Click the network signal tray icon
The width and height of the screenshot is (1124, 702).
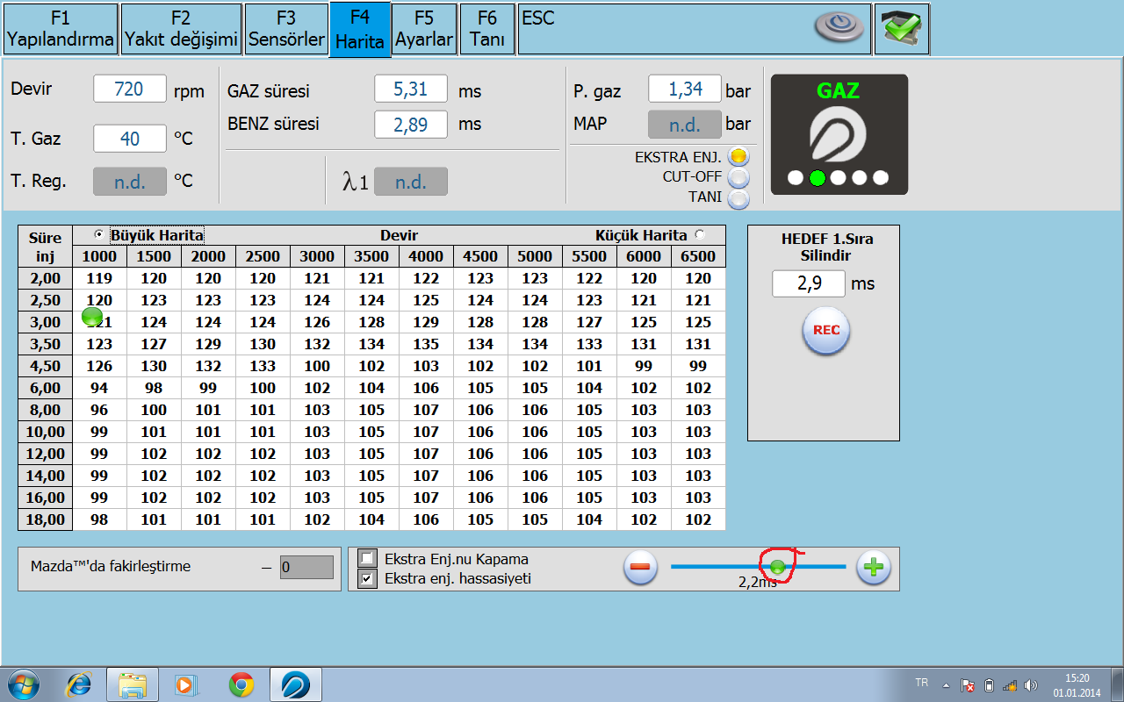click(1010, 685)
